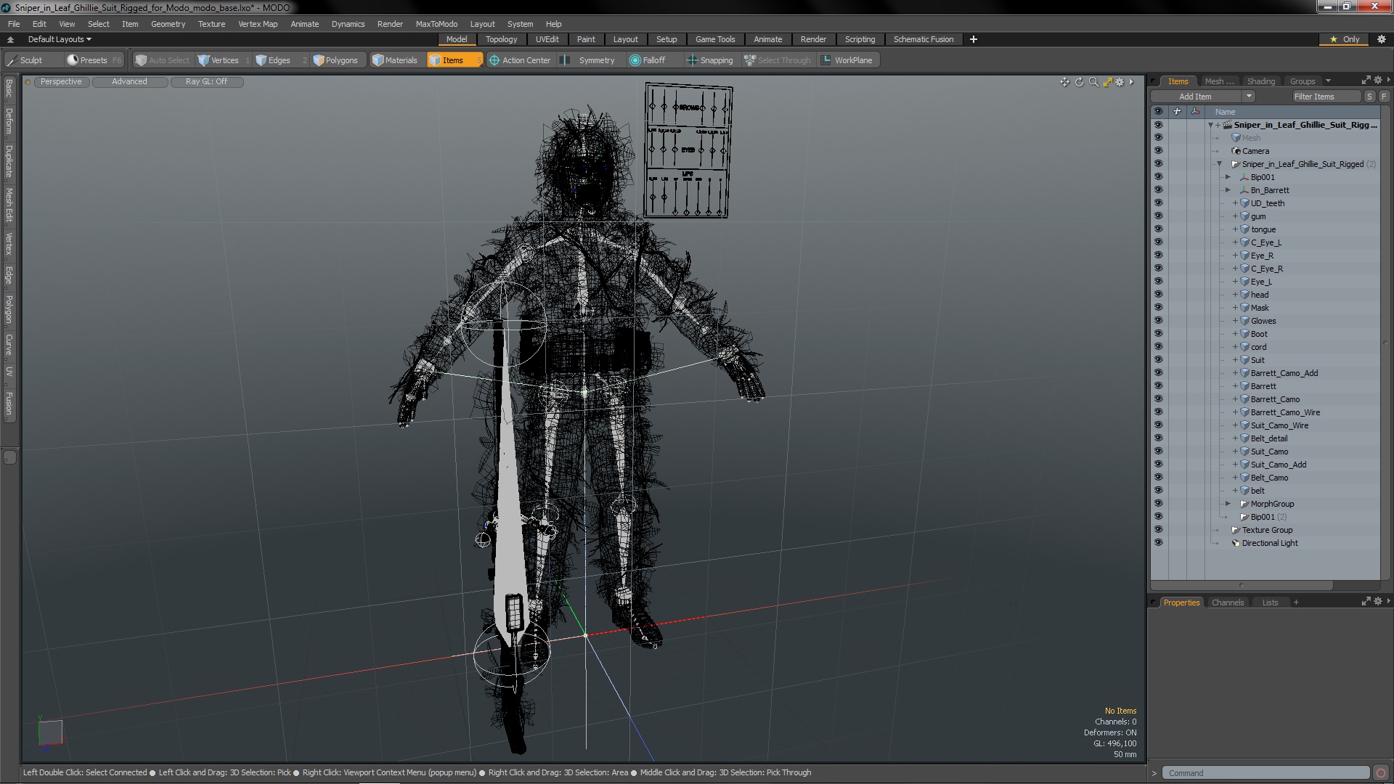Click the Filter Items input field
1394x784 pixels.
click(x=1326, y=97)
